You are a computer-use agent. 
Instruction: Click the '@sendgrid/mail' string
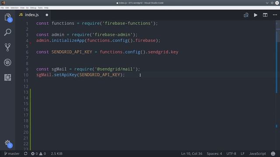click(115, 69)
